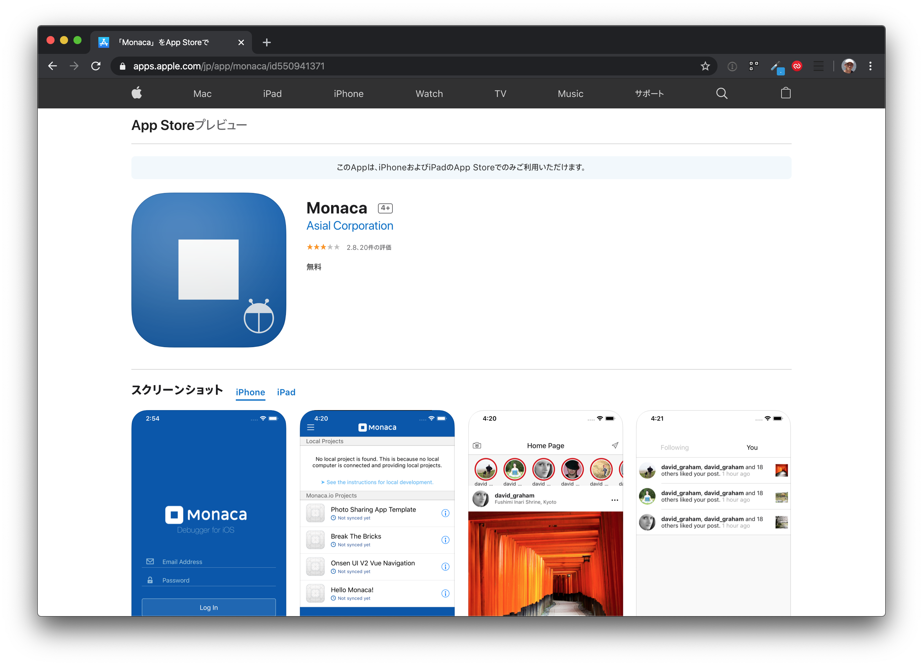The width and height of the screenshot is (923, 666).
Task: Select the Music navigation item
Action: point(570,94)
